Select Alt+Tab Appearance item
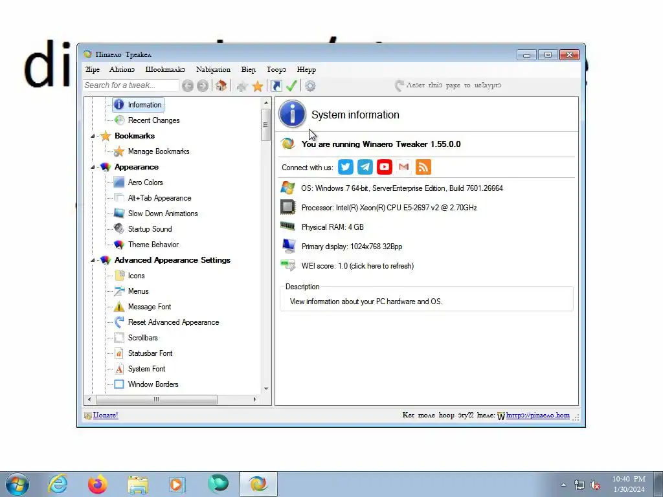 tap(159, 198)
